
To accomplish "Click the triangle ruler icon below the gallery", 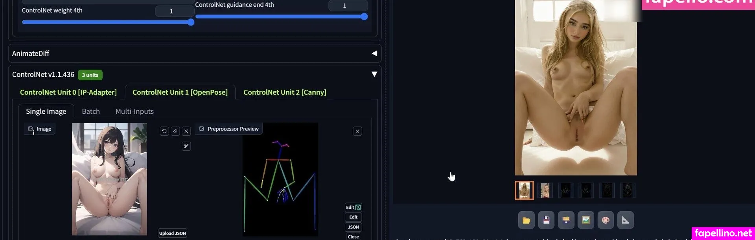I will pyautogui.click(x=625, y=220).
